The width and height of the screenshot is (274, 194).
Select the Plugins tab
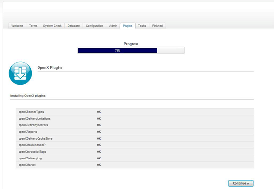pos(128,26)
